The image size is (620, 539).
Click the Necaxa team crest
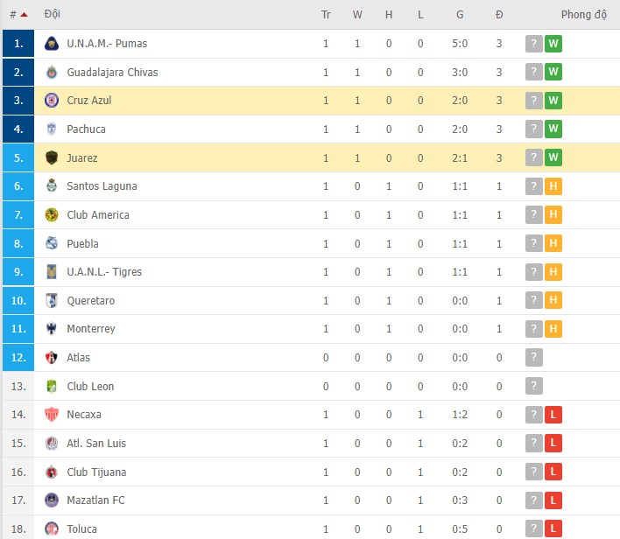point(51,415)
